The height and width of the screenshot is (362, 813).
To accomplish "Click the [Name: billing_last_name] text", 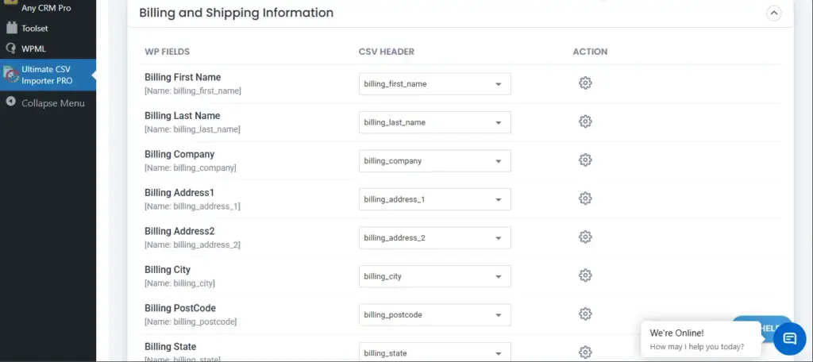I will coord(192,129).
